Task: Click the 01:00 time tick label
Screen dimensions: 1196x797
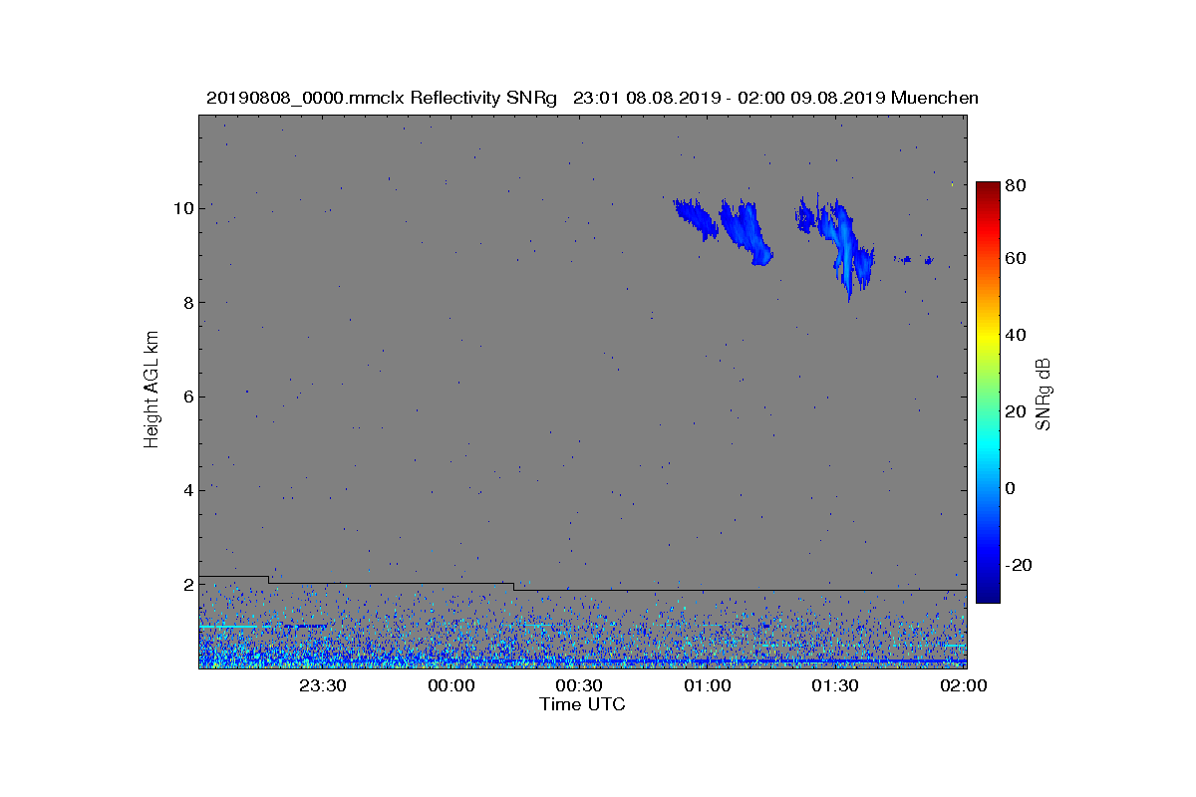Action: point(708,685)
